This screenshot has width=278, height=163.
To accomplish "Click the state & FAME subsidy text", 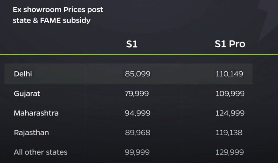I will click(x=52, y=20).
